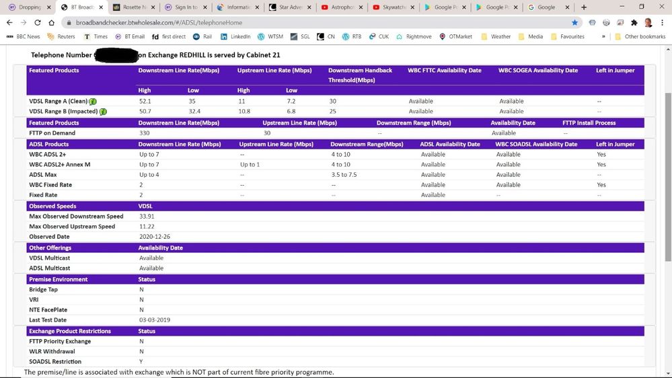The width and height of the screenshot is (672, 378).
Task: Expand the Favourites bookmarks folder
Action: point(566,36)
